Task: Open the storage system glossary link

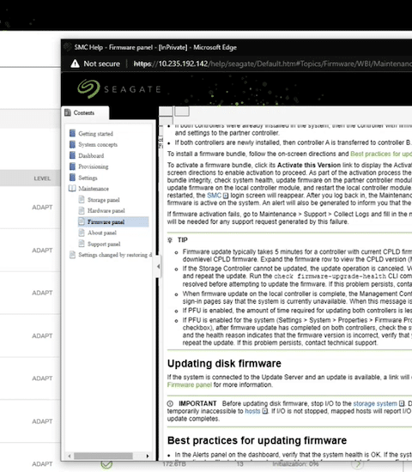Action: 375,403
